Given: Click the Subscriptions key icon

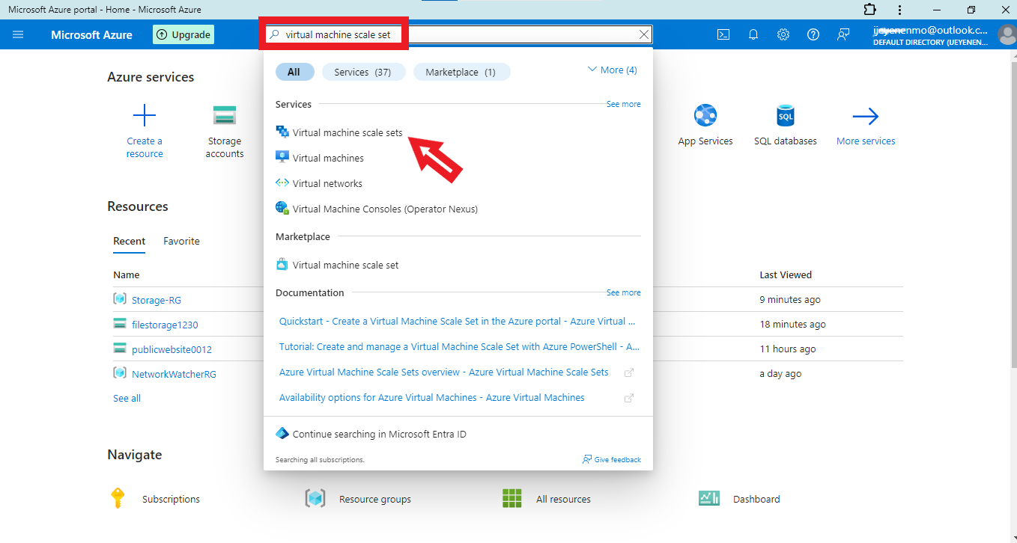Looking at the screenshot, I should (118, 498).
